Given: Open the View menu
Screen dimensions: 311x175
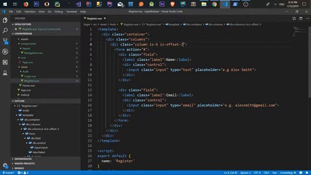Looking at the screenshot, I should (41, 12).
